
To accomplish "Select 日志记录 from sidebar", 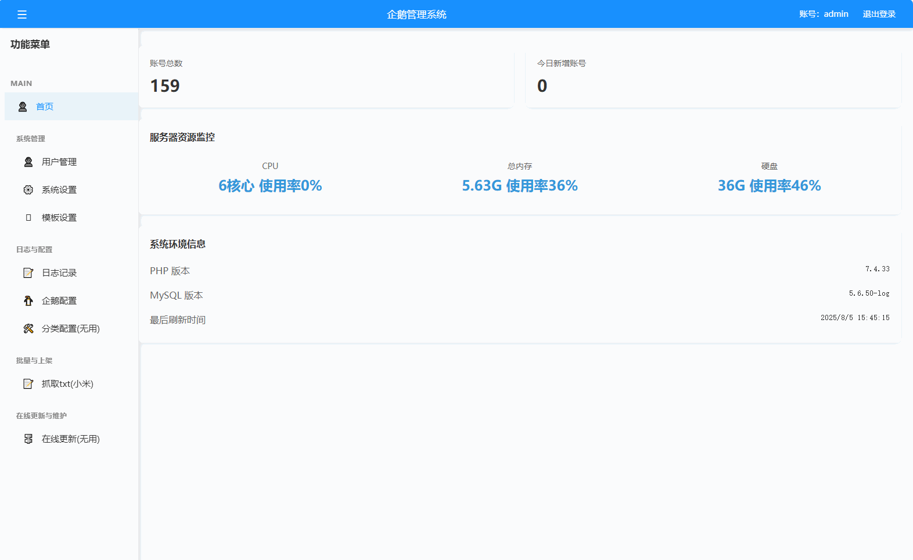I will [59, 273].
